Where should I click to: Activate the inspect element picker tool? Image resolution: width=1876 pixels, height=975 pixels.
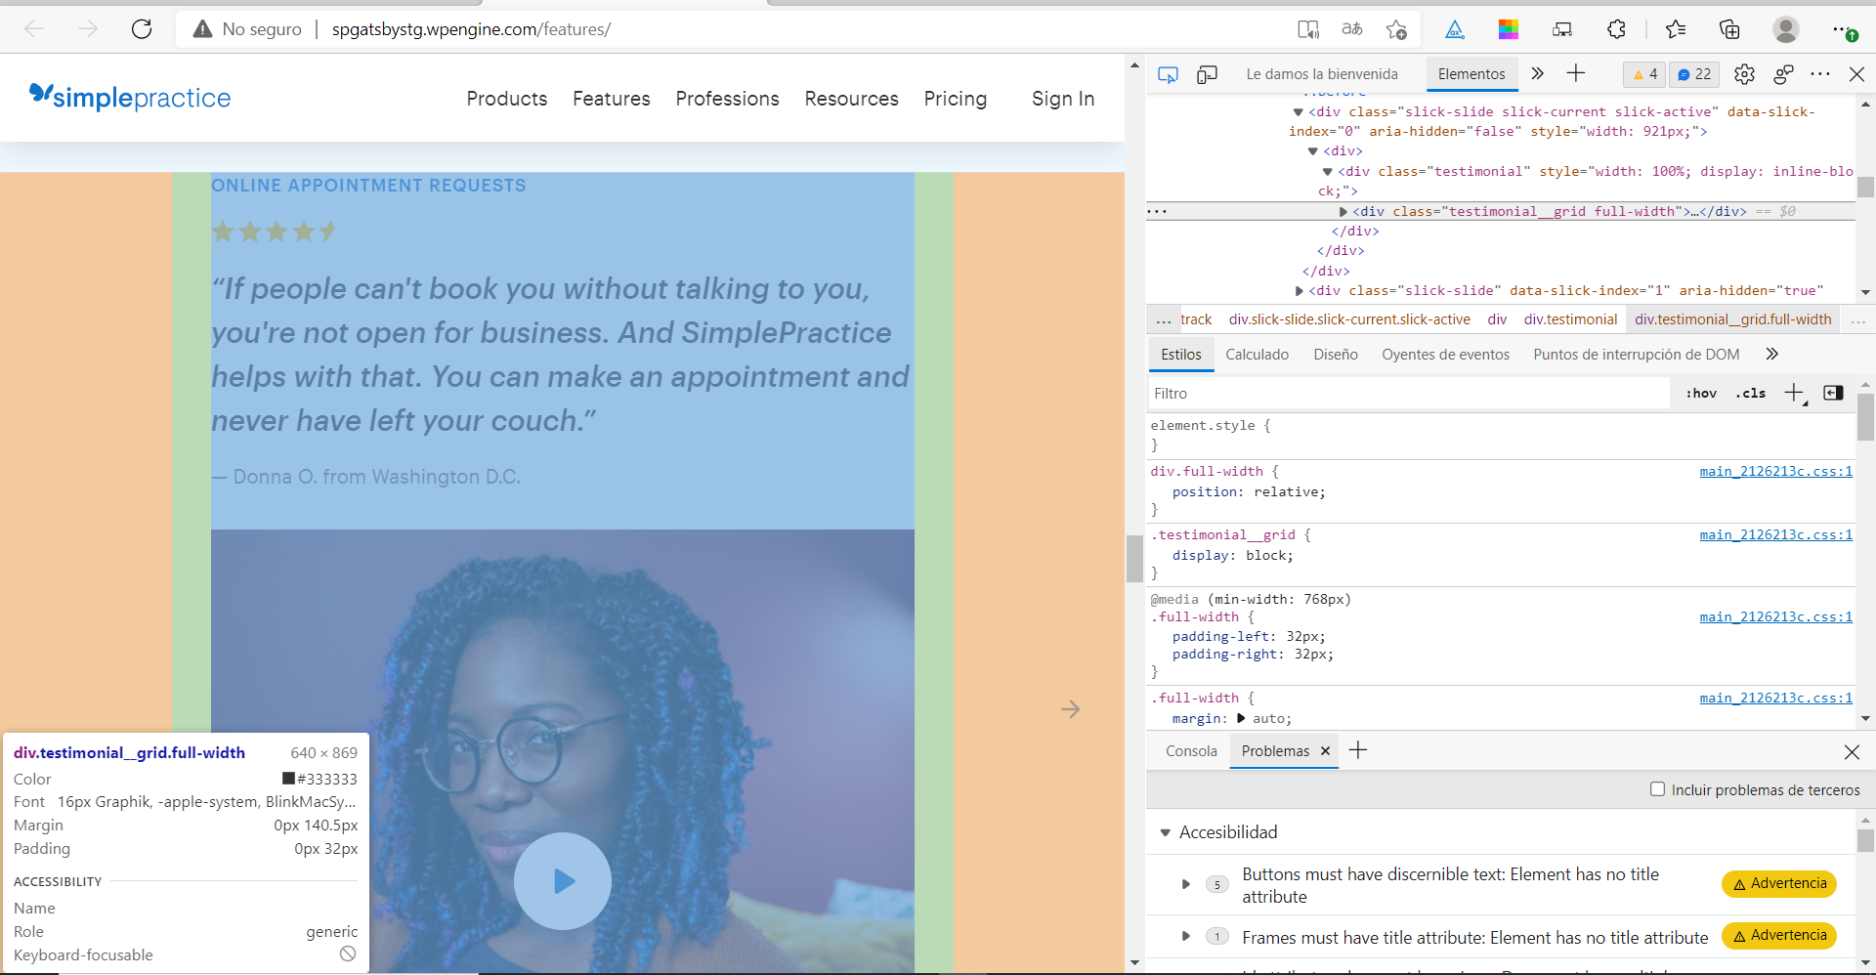click(1169, 73)
